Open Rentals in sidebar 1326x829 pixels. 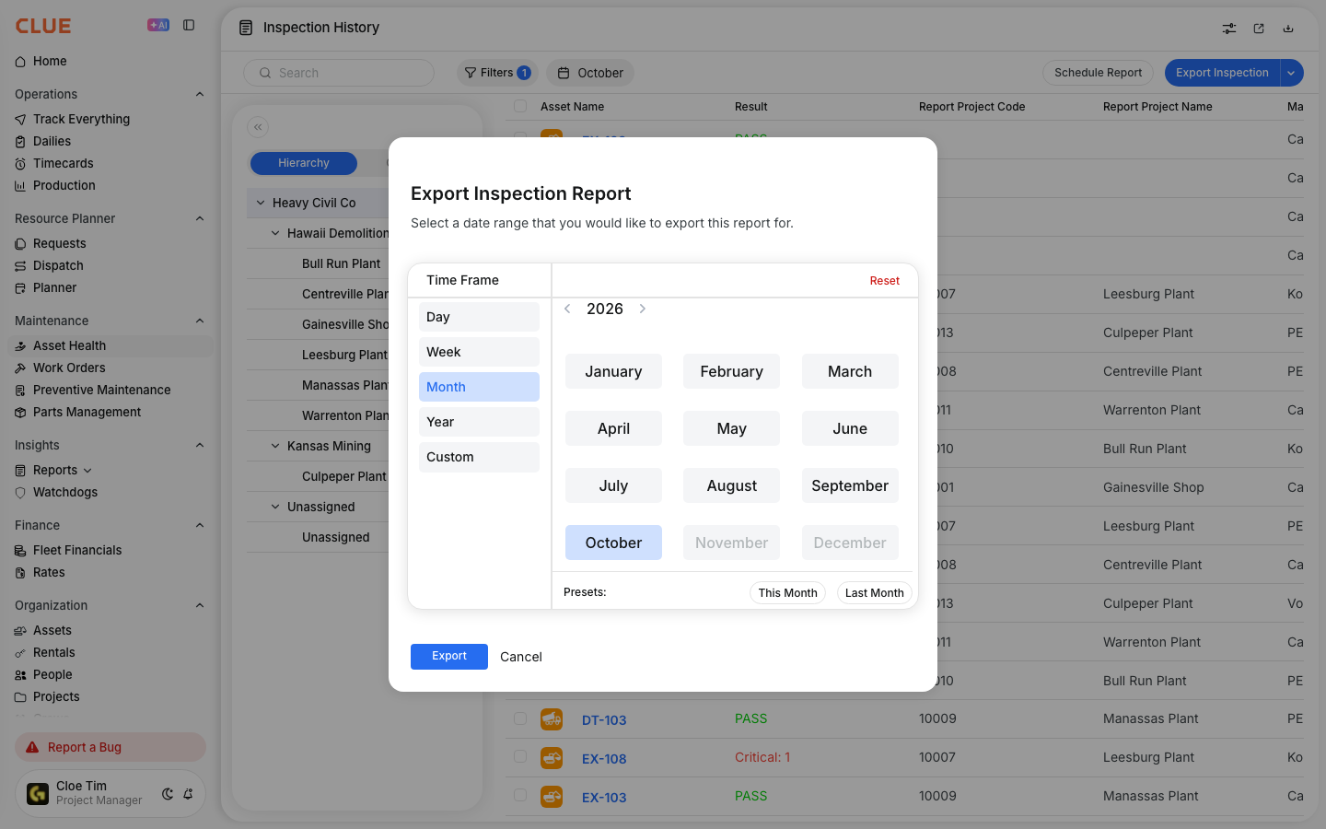(x=53, y=652)
